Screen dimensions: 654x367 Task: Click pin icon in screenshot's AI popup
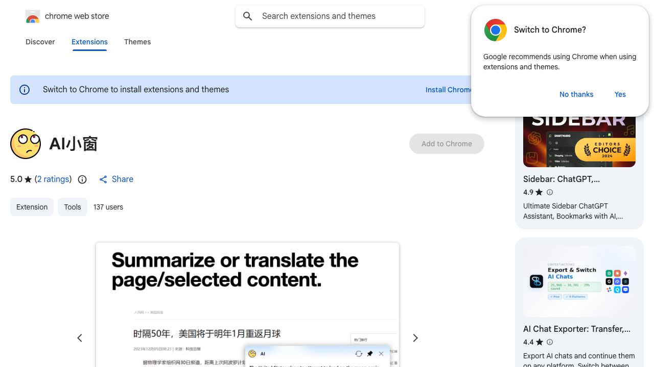(370, 354)
